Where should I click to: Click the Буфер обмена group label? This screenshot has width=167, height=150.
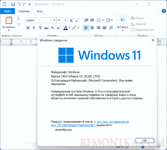(x=12, y=36)
